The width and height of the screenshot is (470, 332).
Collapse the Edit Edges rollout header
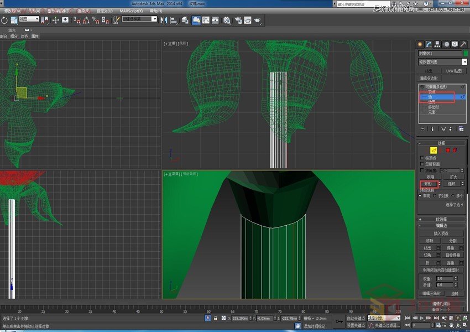(442, 226)
